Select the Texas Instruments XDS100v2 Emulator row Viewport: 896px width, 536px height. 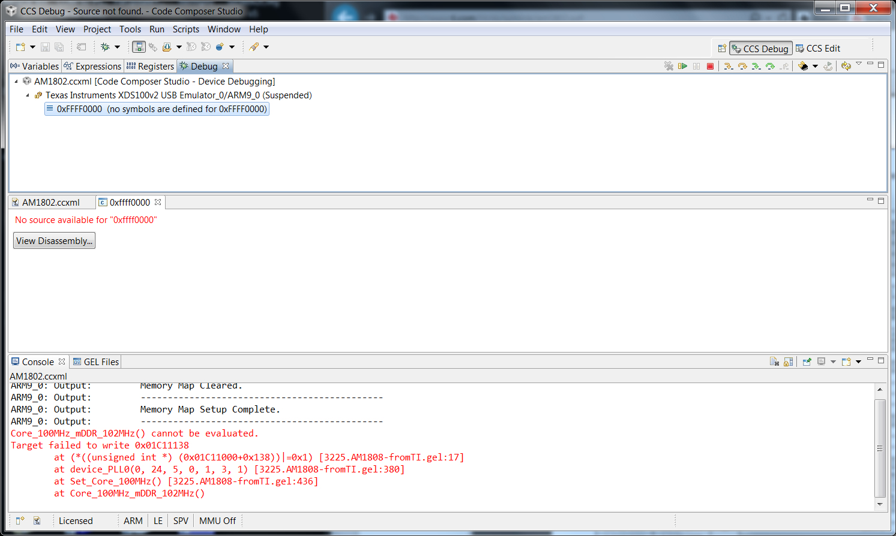coord(173,95)
